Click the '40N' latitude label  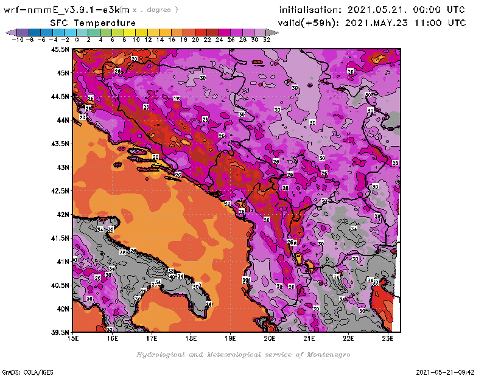coord(63,309)
